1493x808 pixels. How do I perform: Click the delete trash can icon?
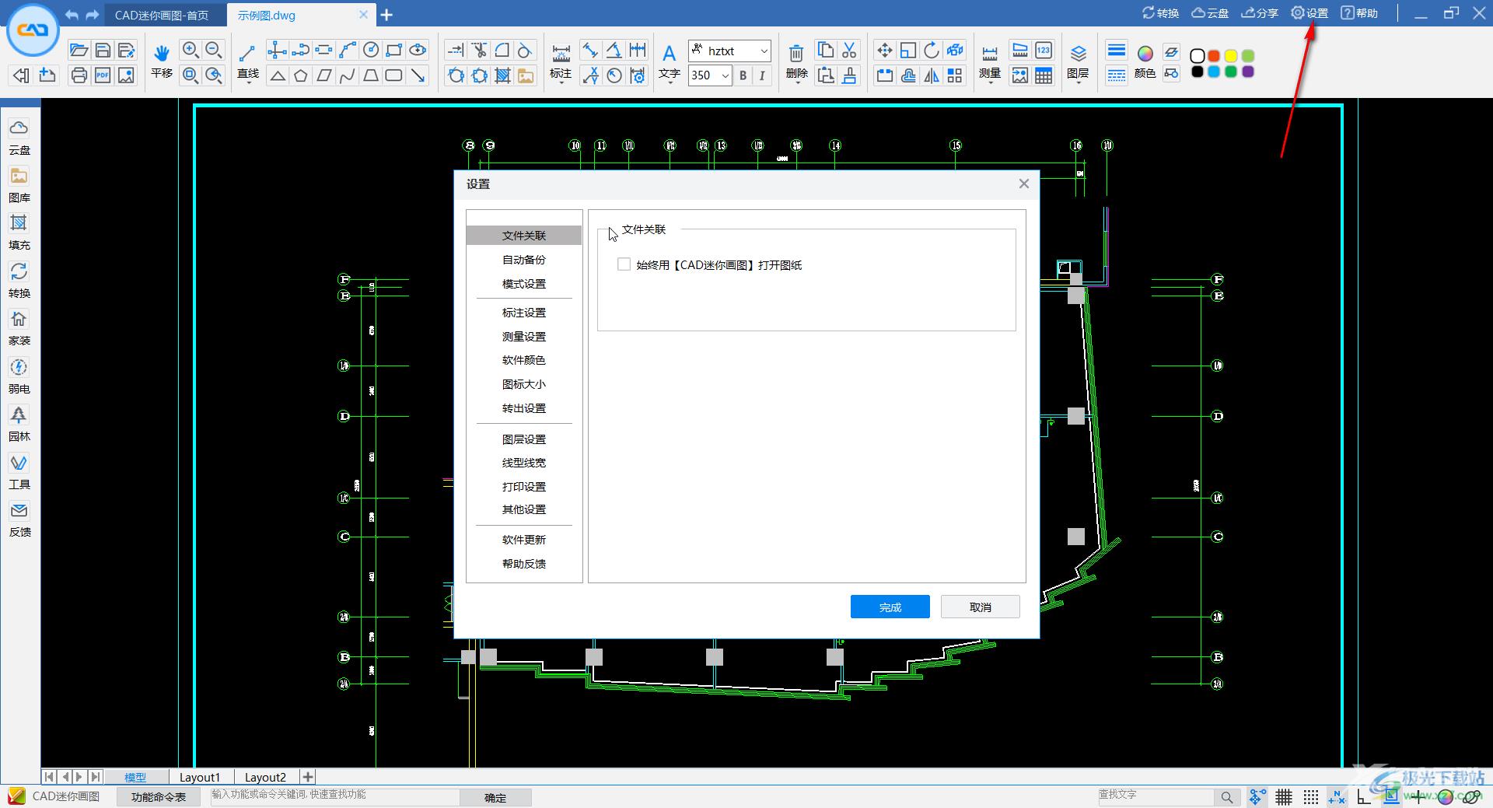point(796,53)
